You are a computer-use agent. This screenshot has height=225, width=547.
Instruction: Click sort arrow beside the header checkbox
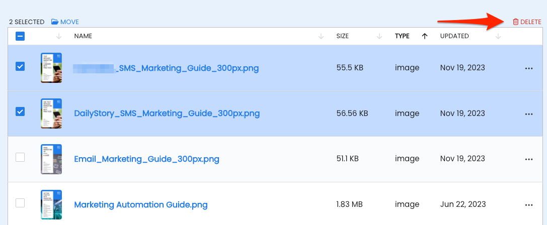(x=58, y=36)
